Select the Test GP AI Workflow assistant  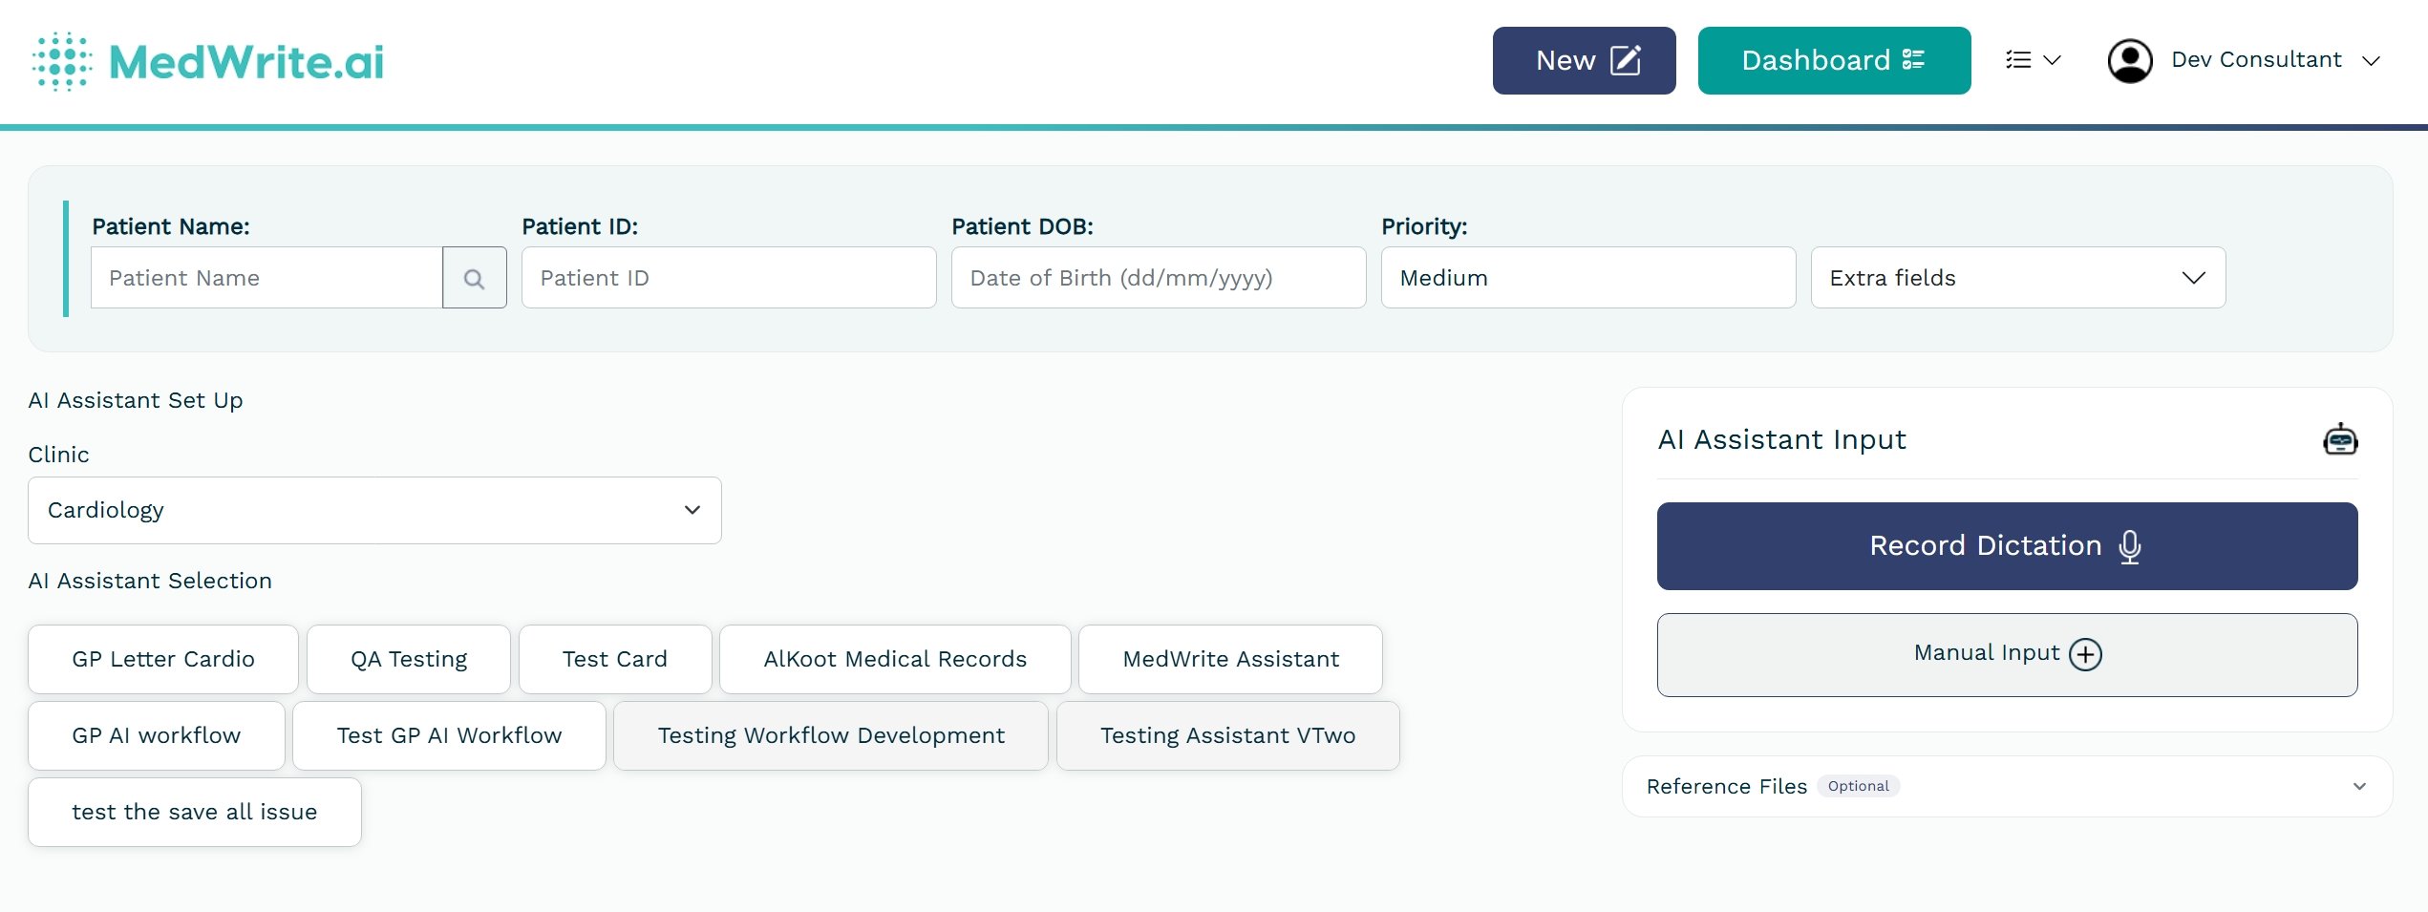[449, 735]
